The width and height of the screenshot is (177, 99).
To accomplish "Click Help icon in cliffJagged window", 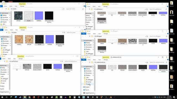I will [x=168, y=34].
